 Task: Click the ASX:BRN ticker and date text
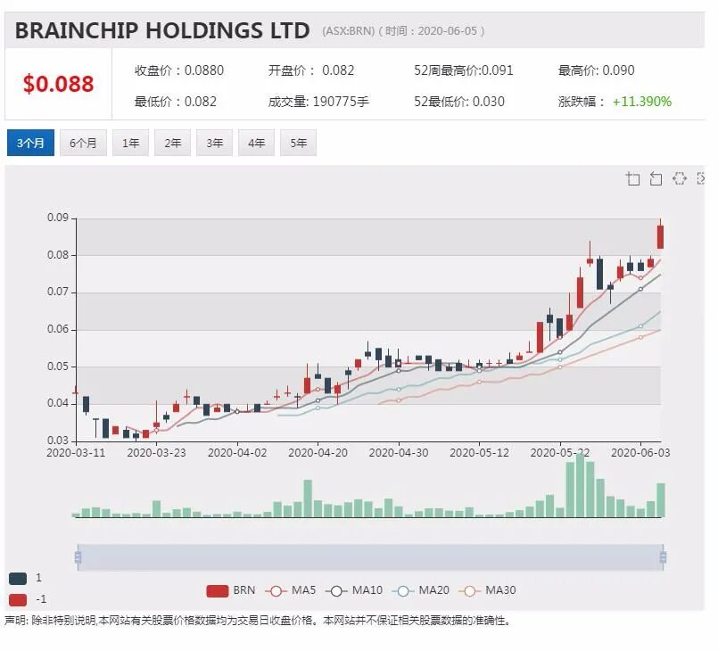tap(403, 31)
